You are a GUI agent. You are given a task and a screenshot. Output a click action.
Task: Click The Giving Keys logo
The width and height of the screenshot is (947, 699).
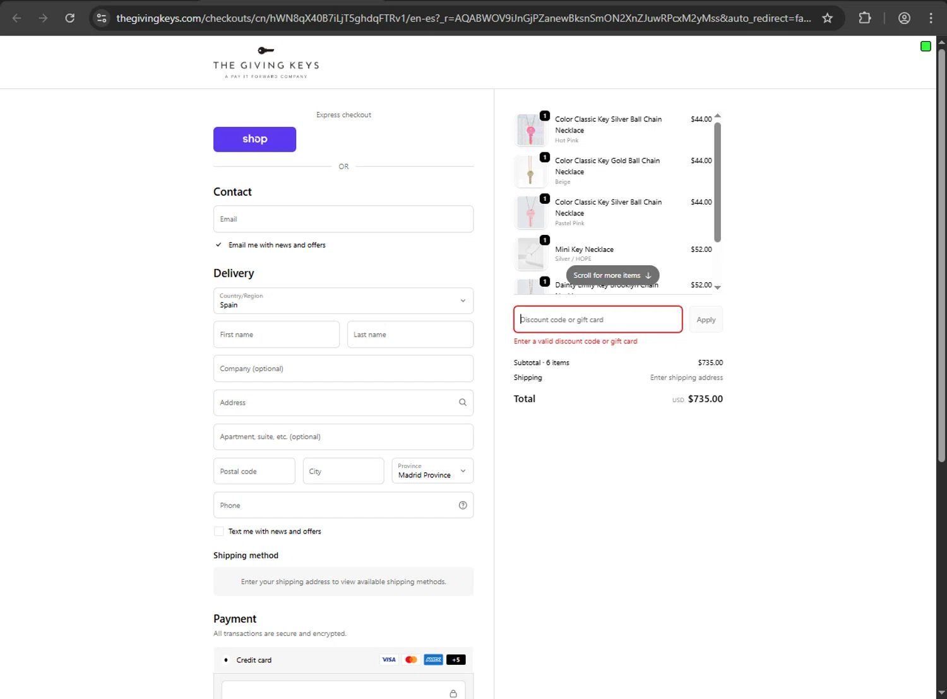(x=266, y=62)
